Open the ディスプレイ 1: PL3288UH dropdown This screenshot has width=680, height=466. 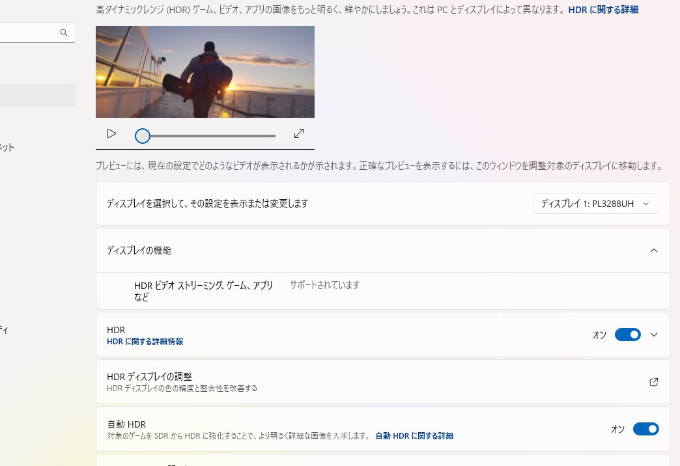click(595, 203)
